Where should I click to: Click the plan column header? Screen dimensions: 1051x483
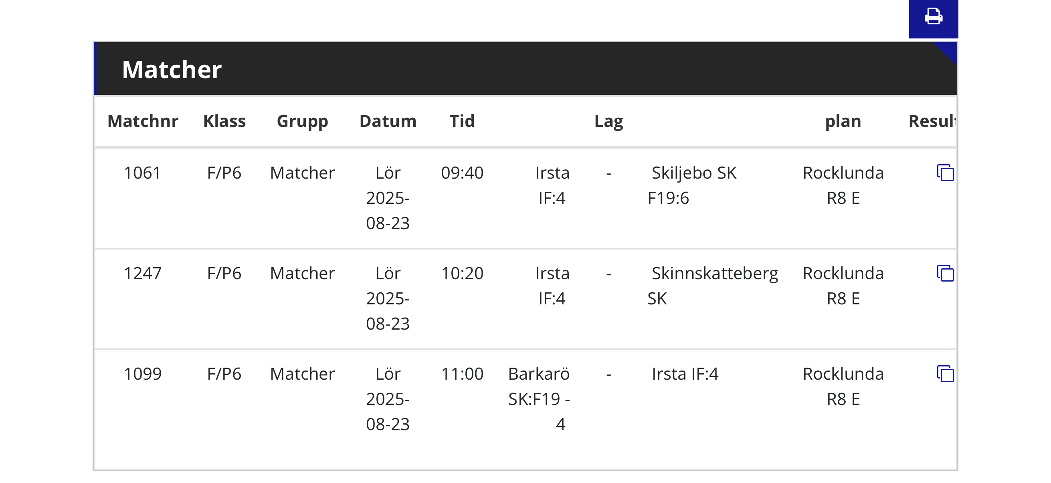[843, 121]
